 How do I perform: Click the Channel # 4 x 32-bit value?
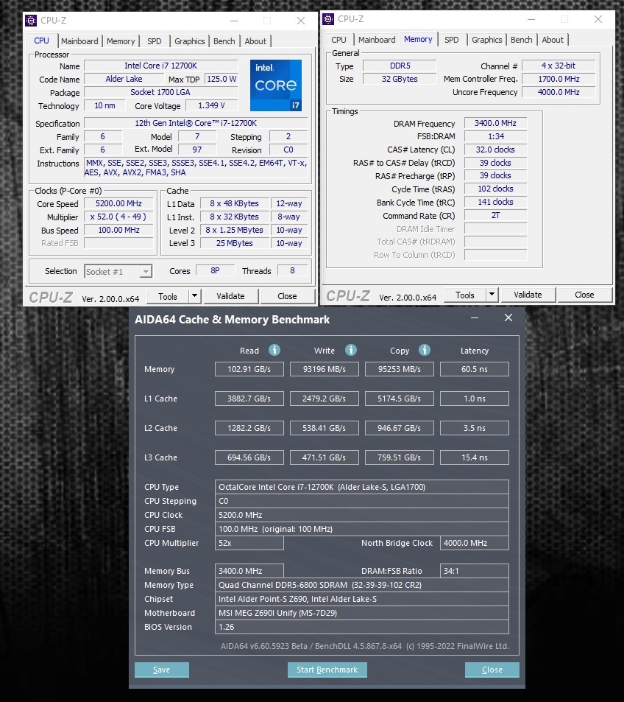pyautogui.click(x=559, y=66)
